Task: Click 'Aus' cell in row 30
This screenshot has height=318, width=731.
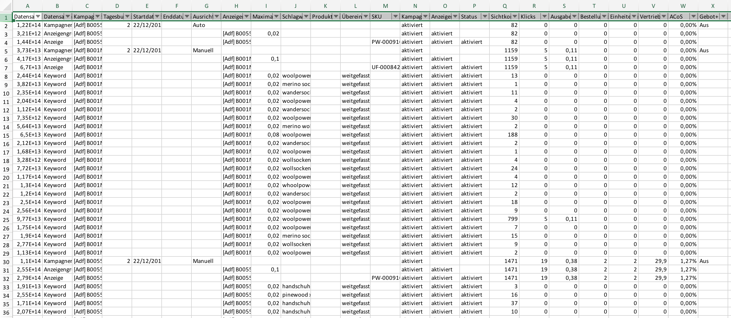Action: [713, 261]
